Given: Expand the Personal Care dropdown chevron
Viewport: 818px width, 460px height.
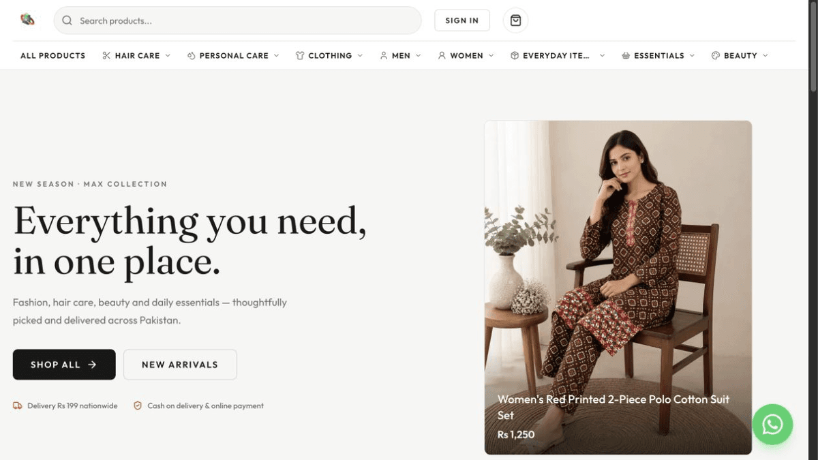Looking at the screenshot, I should [277, 56].
